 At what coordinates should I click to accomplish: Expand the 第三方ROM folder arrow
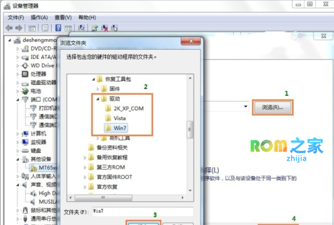point(85,167)
